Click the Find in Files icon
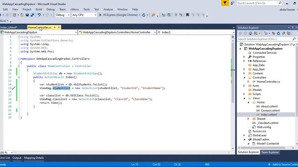This screenshot has width=298, height=167. click(x=153, y=15)
